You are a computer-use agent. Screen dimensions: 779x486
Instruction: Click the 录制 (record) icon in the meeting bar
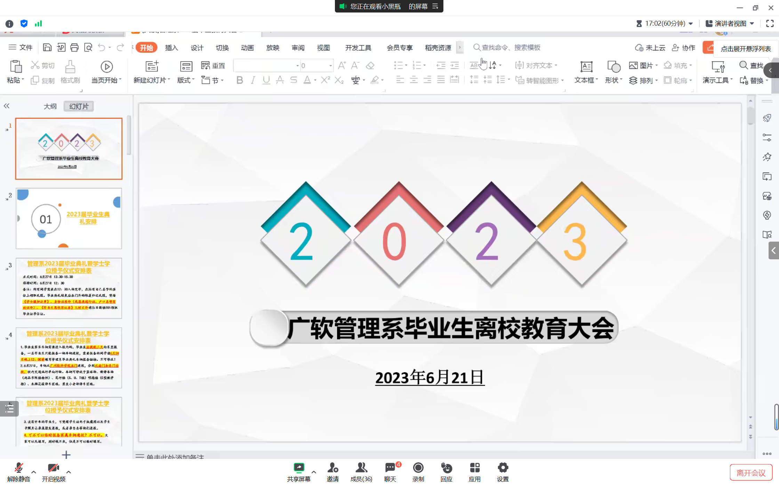[x=418, y=468]
